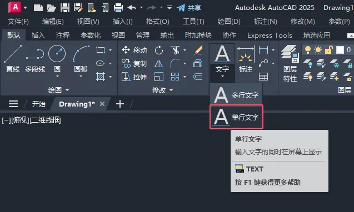Image resolution: width=354 pixels, height=212 pixels.
Task: Click the 拉伸 stretch tool
Action: point(134,77)
